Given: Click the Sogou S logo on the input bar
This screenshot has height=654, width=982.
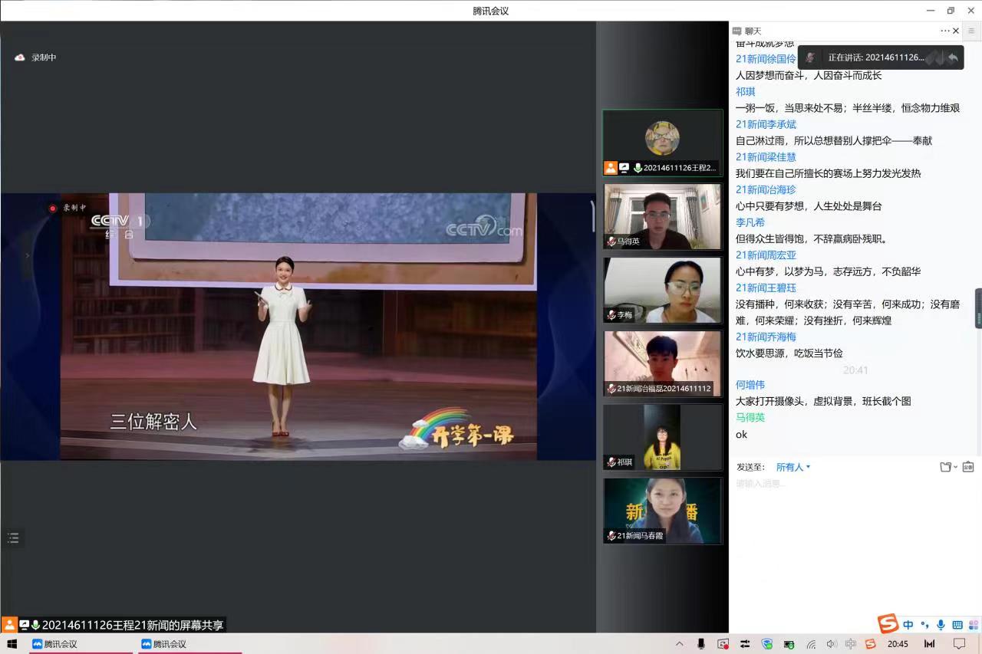Looking at the screenshot, I should pyautogui.click(x=888, y=624).
